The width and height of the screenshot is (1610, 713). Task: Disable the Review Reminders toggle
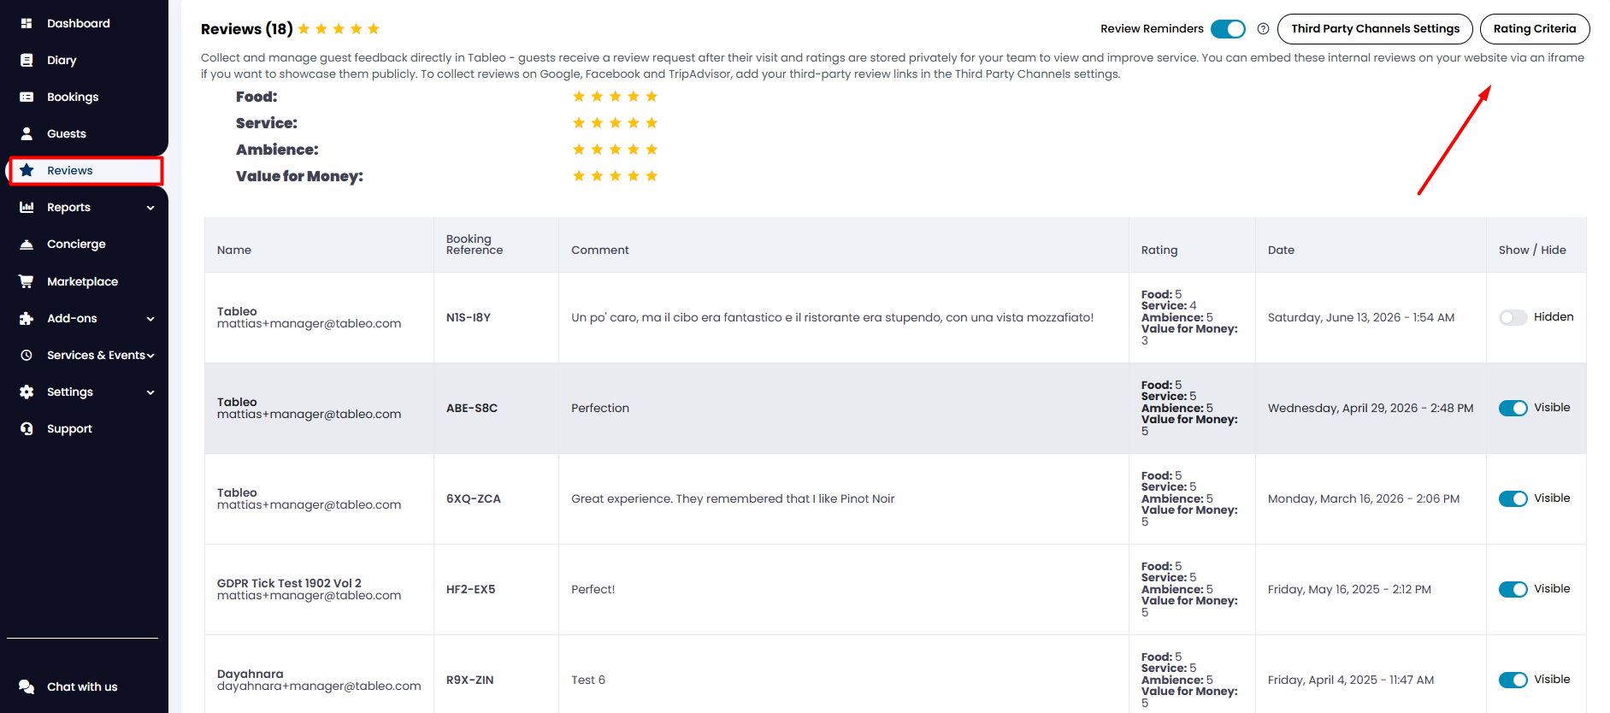click(1228, 29)
